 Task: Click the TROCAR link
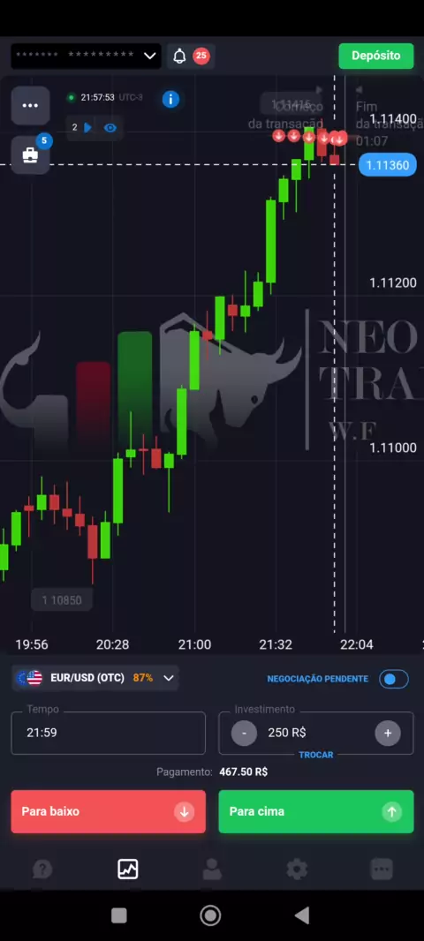point(316,755)
